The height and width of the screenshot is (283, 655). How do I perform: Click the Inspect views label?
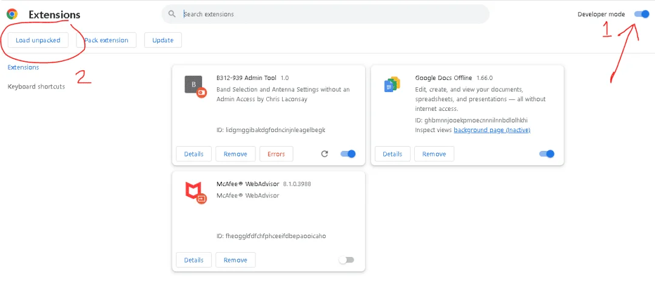(x=434, y=130)
